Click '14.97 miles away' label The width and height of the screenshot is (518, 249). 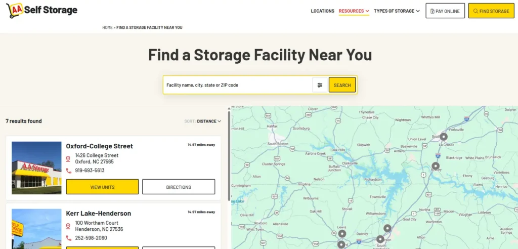pos(201,212)
